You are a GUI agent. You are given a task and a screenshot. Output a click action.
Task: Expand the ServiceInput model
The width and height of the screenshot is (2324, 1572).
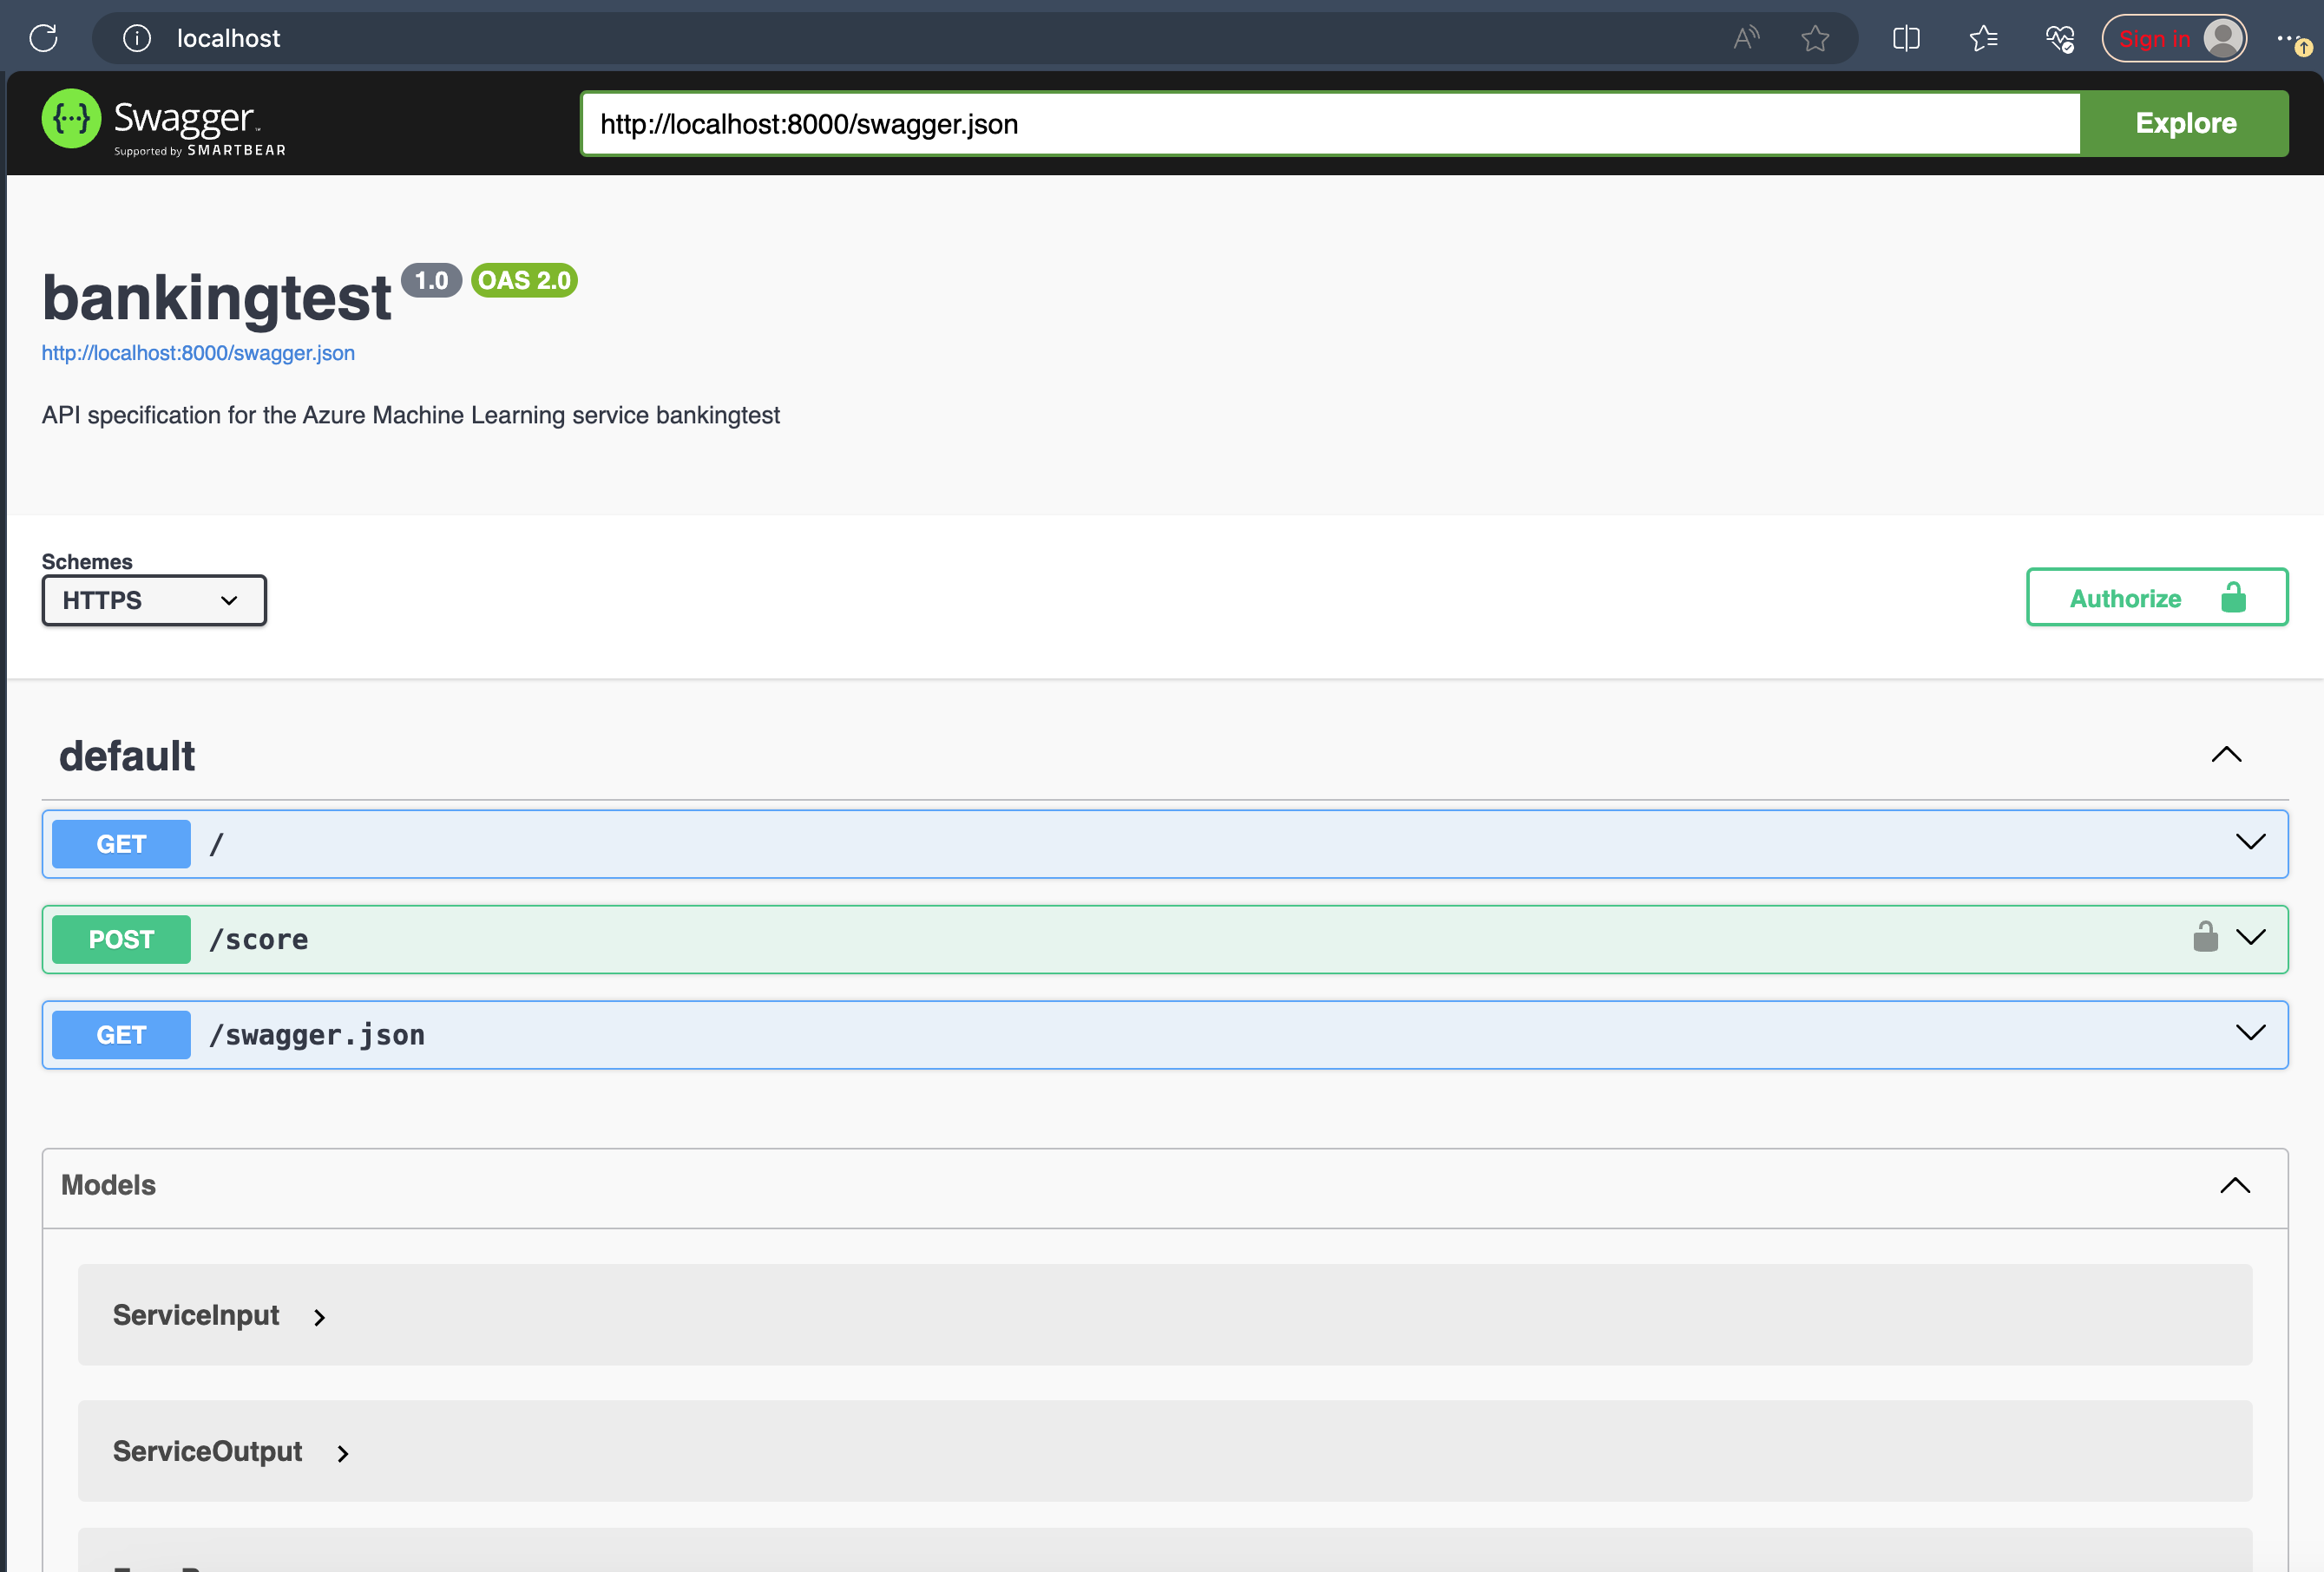click(x=319, y=1316)
